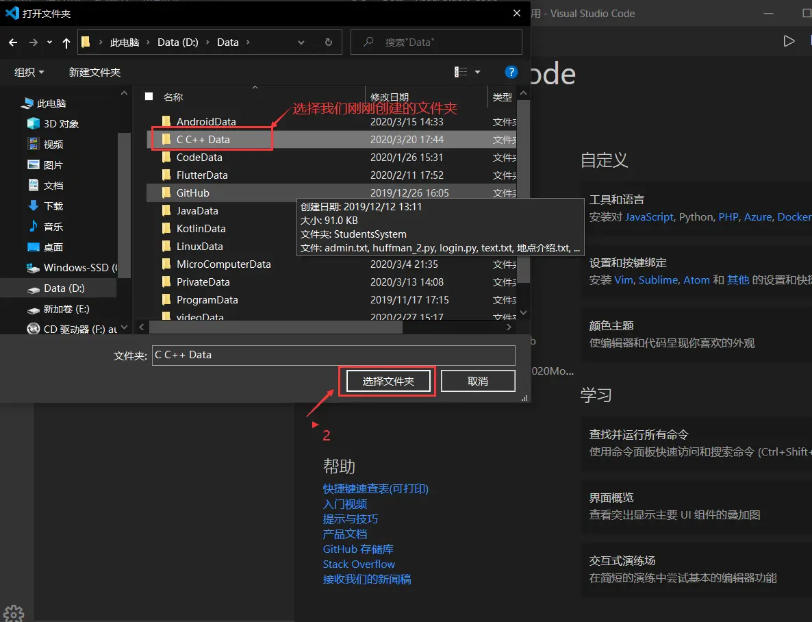
Task: Click file list scroll-down arrow
Action: click(x=523, y=312)
